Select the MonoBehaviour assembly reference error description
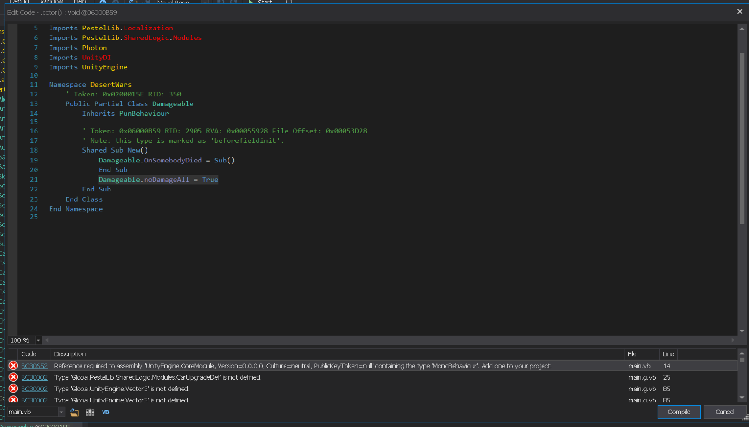749x427 pixels. click(x=302, y=366)
